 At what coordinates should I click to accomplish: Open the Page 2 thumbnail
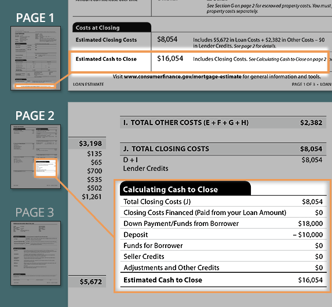coord(35,156)
